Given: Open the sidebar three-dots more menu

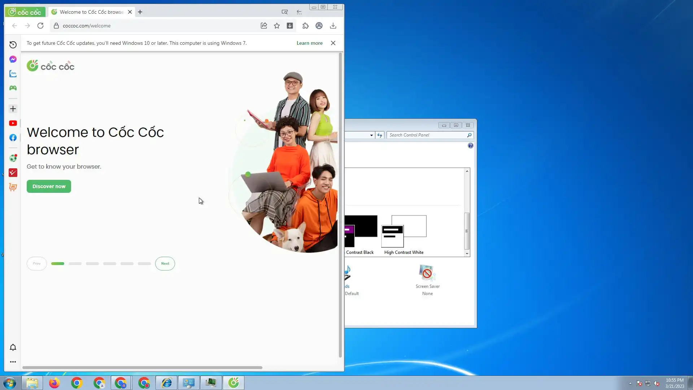Looking at the screenshot, I should [x=13, y=362].
